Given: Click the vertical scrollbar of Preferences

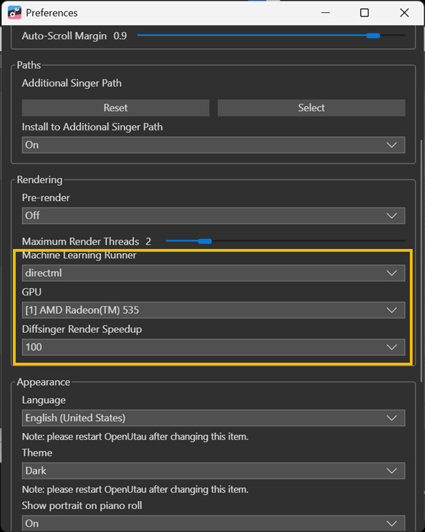Looking at the screenshot, I should coord(422,260).
